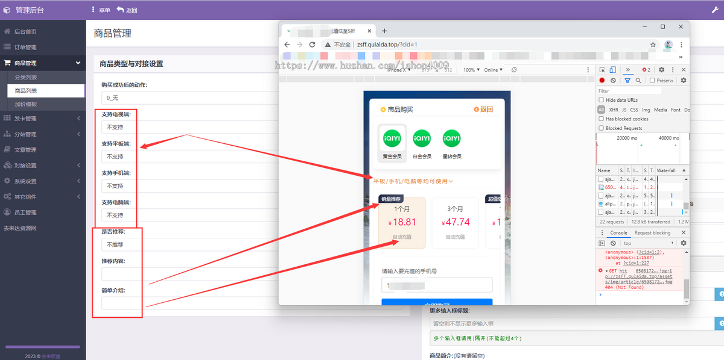
Task: Select All filter type
Action: coord(602,110)
